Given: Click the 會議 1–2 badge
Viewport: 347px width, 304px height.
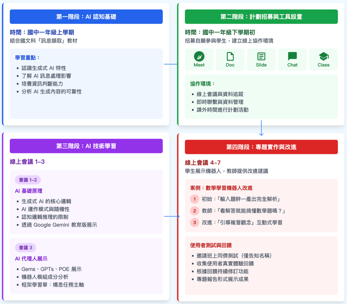Looking at the screenshot, I should click(x=28, y=180).
